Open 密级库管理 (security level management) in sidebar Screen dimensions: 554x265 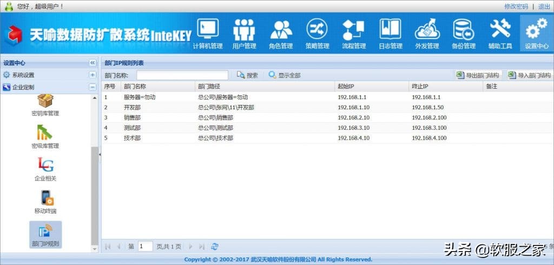45,137
